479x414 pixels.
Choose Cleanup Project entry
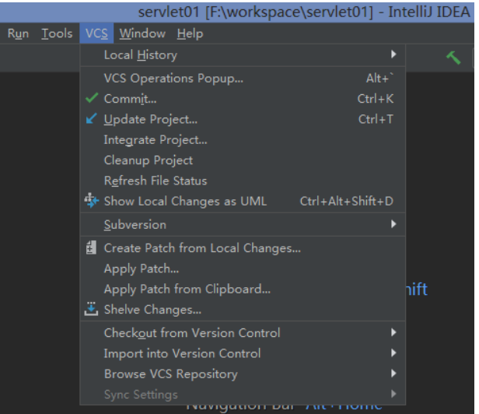tap(243, 160)
